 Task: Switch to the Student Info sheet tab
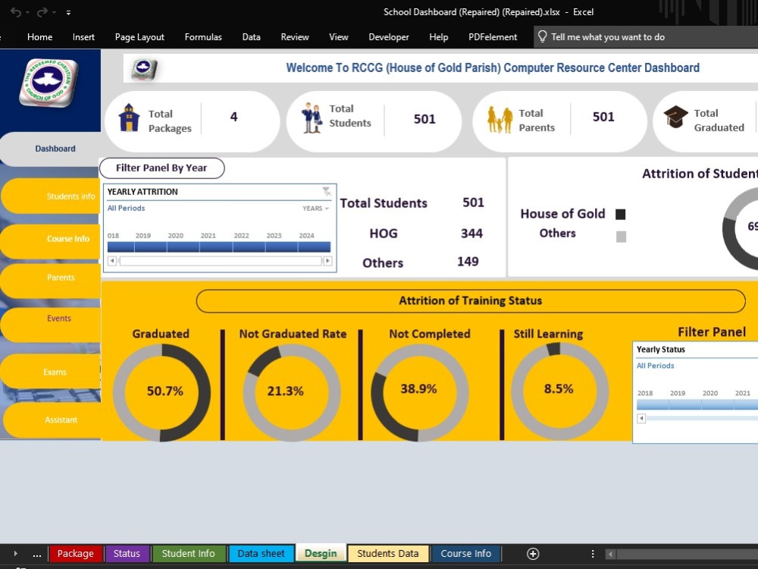coord(188,554)
